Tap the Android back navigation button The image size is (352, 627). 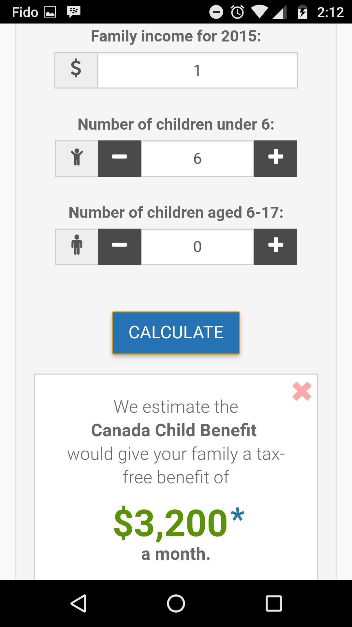click(x=79, y=603)
